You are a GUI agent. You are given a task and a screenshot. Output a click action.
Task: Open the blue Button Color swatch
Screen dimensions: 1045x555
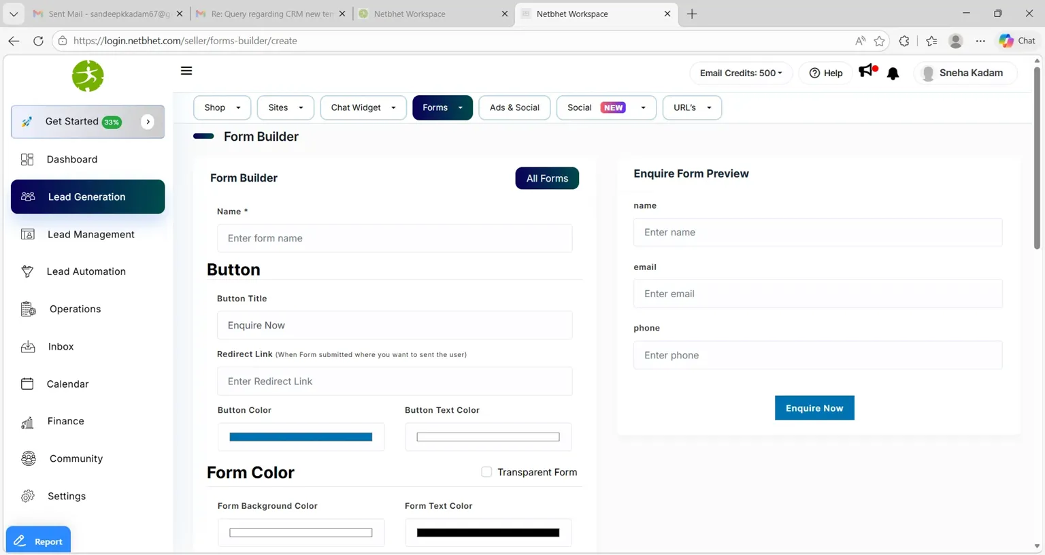coord(301,437)
